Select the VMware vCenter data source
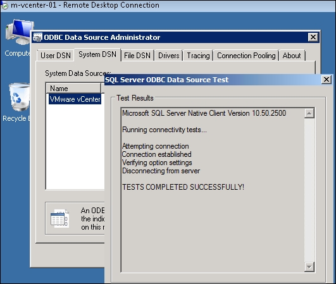Screen dimensions: 336x284 tap(75, 99)
